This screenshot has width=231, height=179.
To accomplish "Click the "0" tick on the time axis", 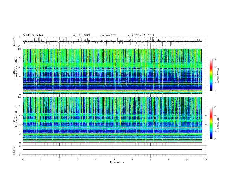I will (23, 159).
